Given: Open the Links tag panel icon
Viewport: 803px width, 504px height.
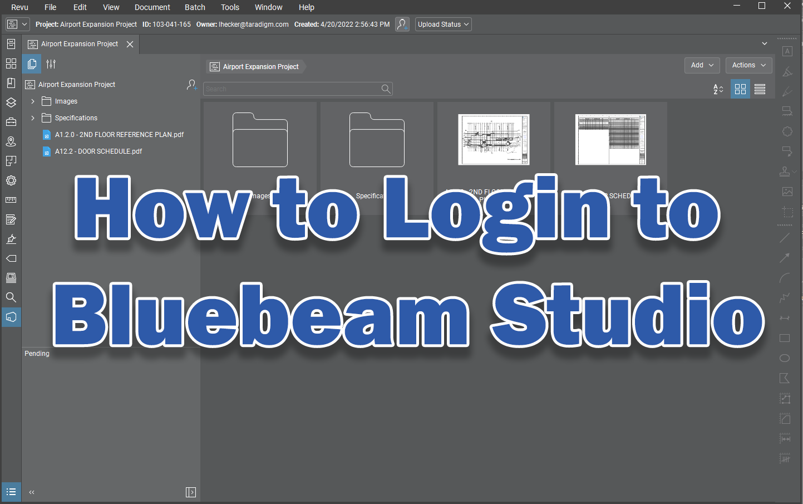Looking at the screenshot, I should coord(11,258).
